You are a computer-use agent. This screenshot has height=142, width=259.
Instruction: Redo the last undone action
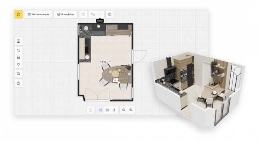100,14
